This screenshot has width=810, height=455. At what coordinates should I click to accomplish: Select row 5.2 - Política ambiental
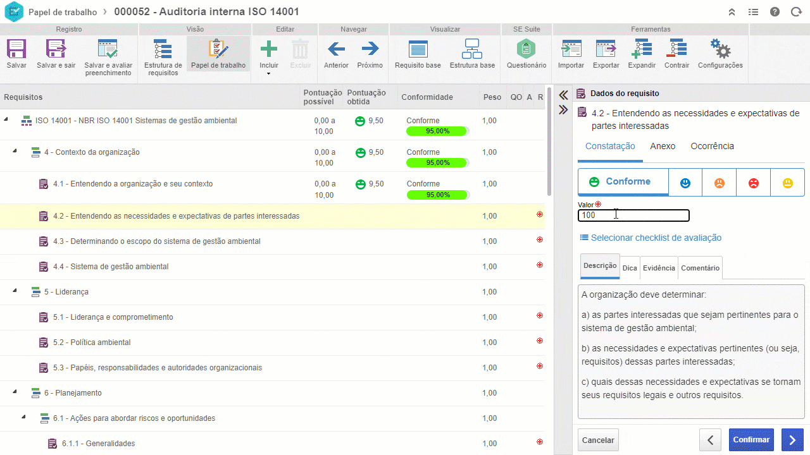point(272,343)
